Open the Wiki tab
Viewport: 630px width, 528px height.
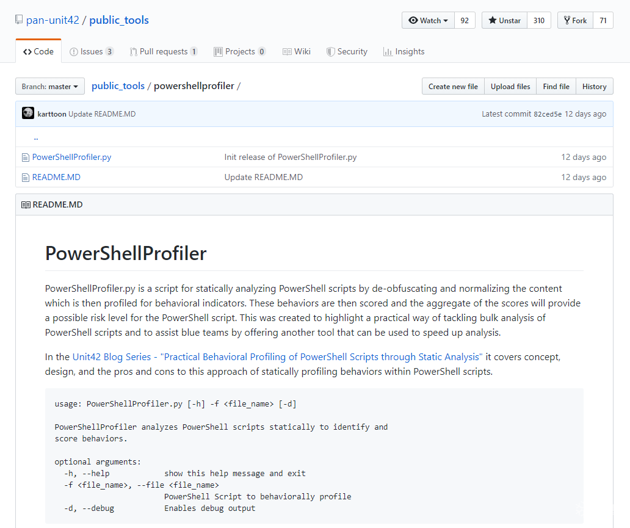(x=296, y=52)
